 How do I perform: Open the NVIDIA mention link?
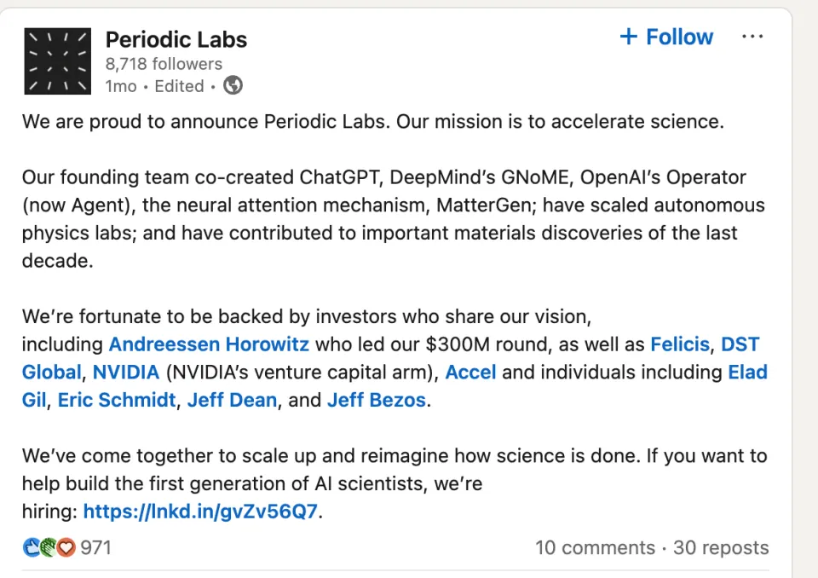click(125, 373)
